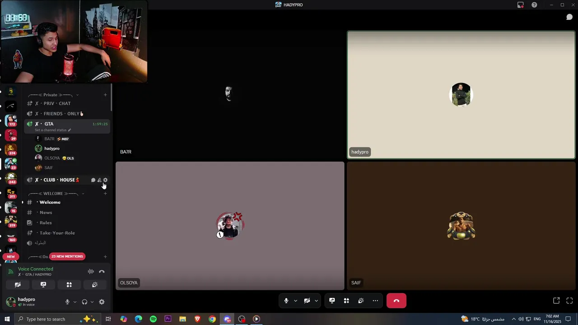Turn on camera in call controls
This screenshot has height=325, width=578.
point(307,301)
